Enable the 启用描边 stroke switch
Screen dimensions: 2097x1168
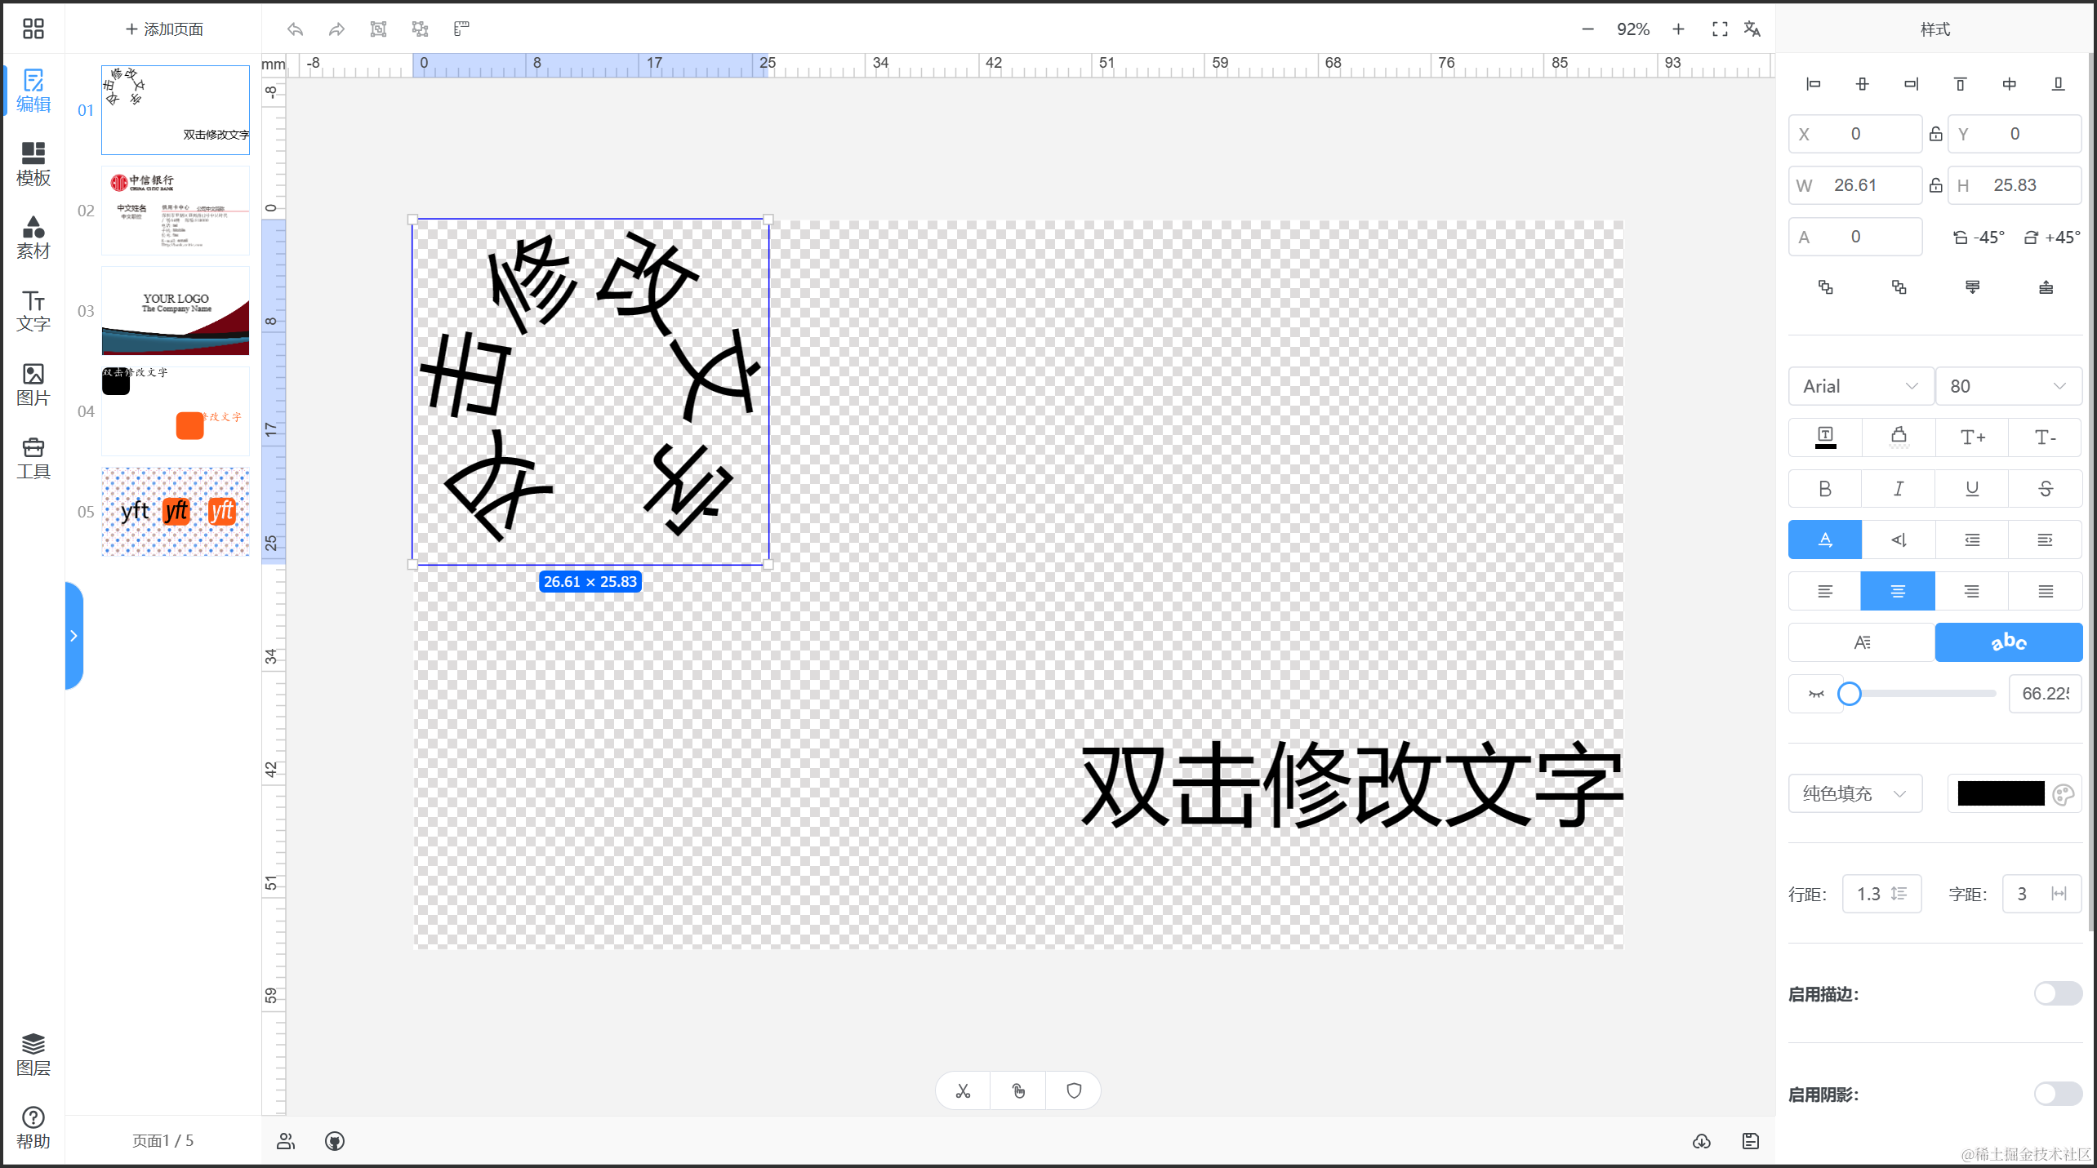[x=2057, y=993]
